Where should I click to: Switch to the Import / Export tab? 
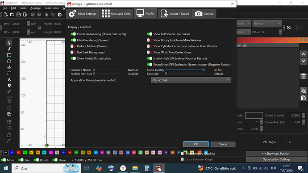[175, 13]
